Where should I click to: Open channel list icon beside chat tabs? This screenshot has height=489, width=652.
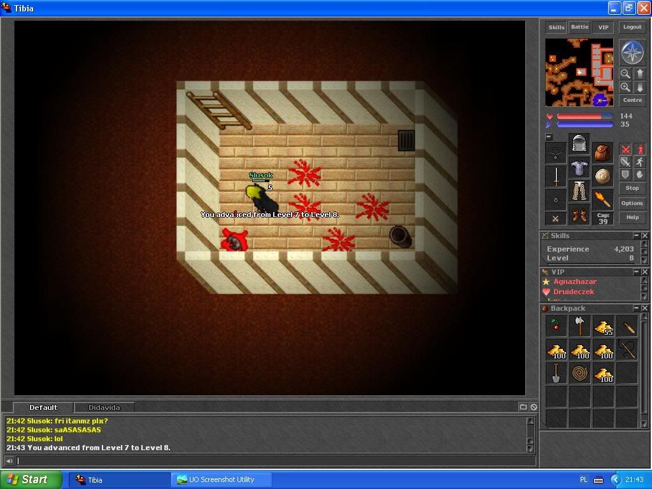[x=523, y=407]
